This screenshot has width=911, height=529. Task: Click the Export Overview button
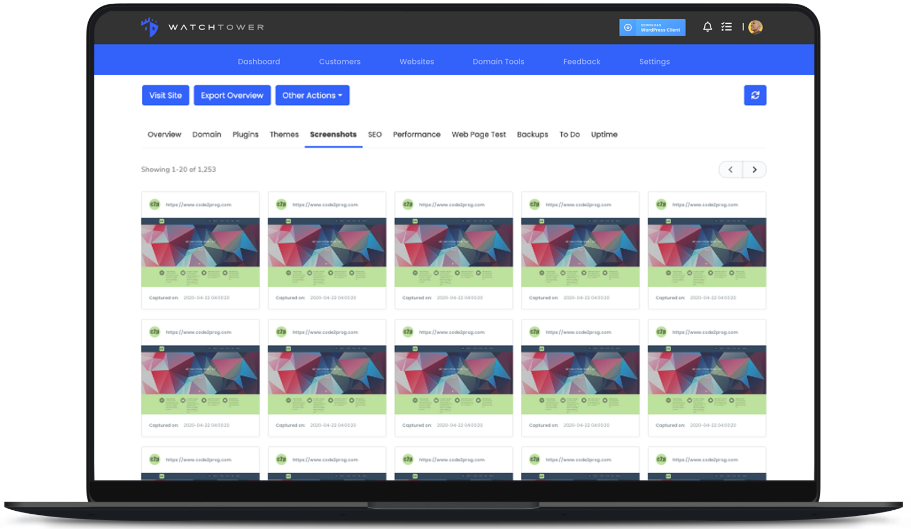tap(232, 95)
